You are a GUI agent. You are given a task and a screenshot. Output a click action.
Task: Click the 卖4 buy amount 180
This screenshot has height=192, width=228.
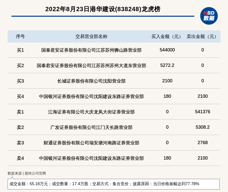click(167, 158)
